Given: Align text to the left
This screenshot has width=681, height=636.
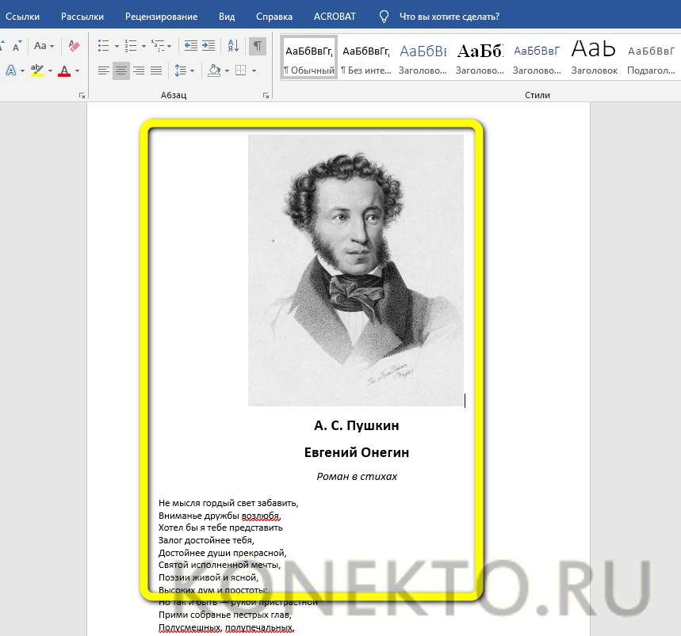Looking at the screenshot, I should [x=103, y=70].
